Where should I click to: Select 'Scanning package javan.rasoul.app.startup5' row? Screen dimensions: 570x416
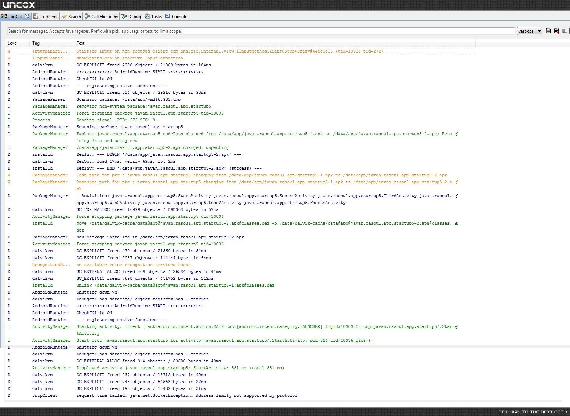(240, 127)
